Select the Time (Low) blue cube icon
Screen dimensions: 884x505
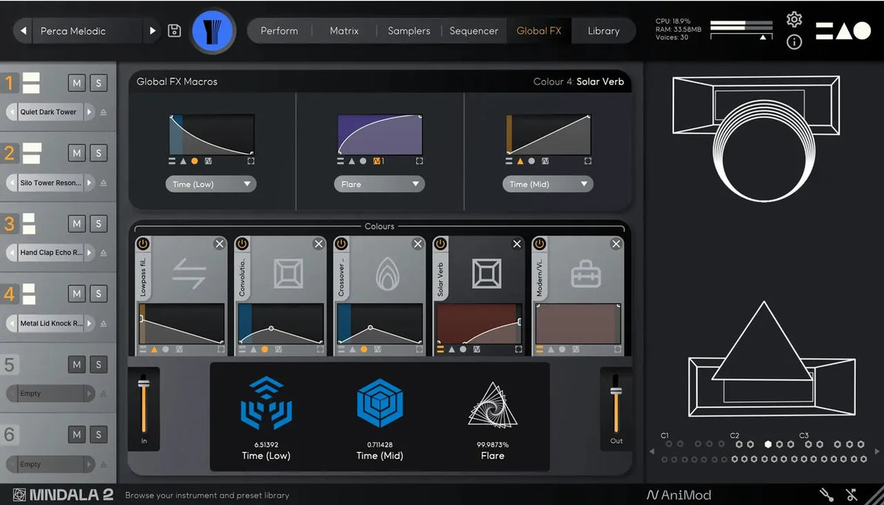[266, 403]
